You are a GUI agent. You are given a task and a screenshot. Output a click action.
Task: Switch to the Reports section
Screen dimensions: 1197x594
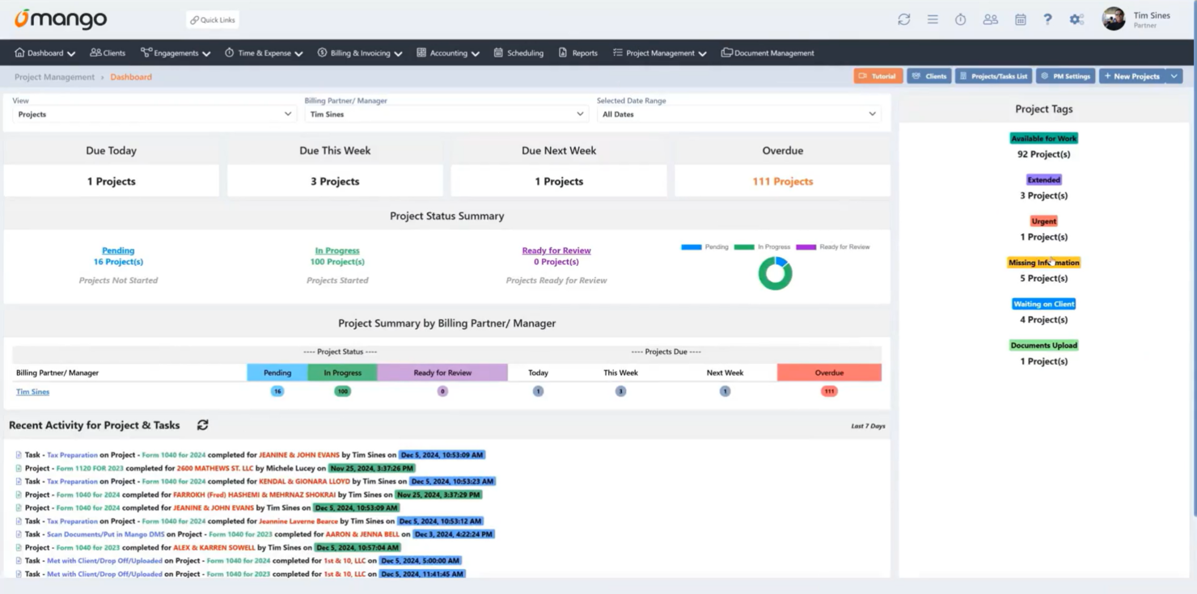(x=577, y=53)
